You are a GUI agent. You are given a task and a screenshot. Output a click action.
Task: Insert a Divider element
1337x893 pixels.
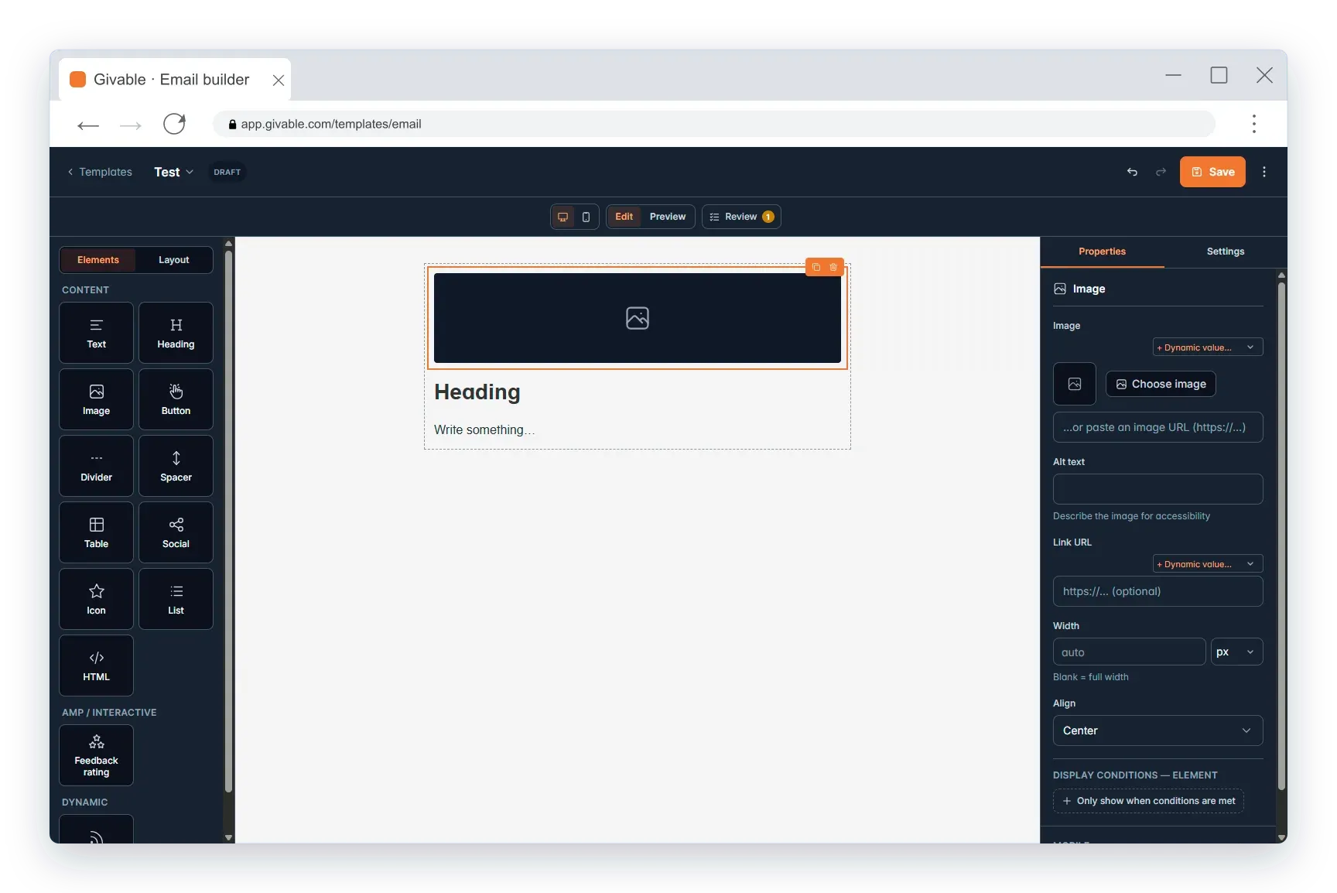pos(96,466)
